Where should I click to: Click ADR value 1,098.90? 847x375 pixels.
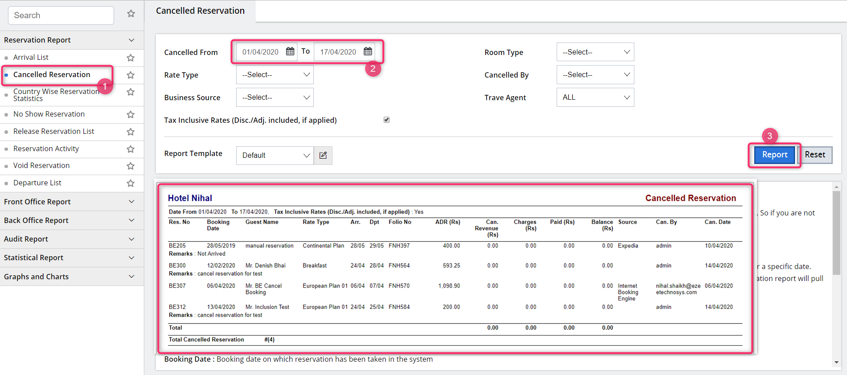[449, 286]
